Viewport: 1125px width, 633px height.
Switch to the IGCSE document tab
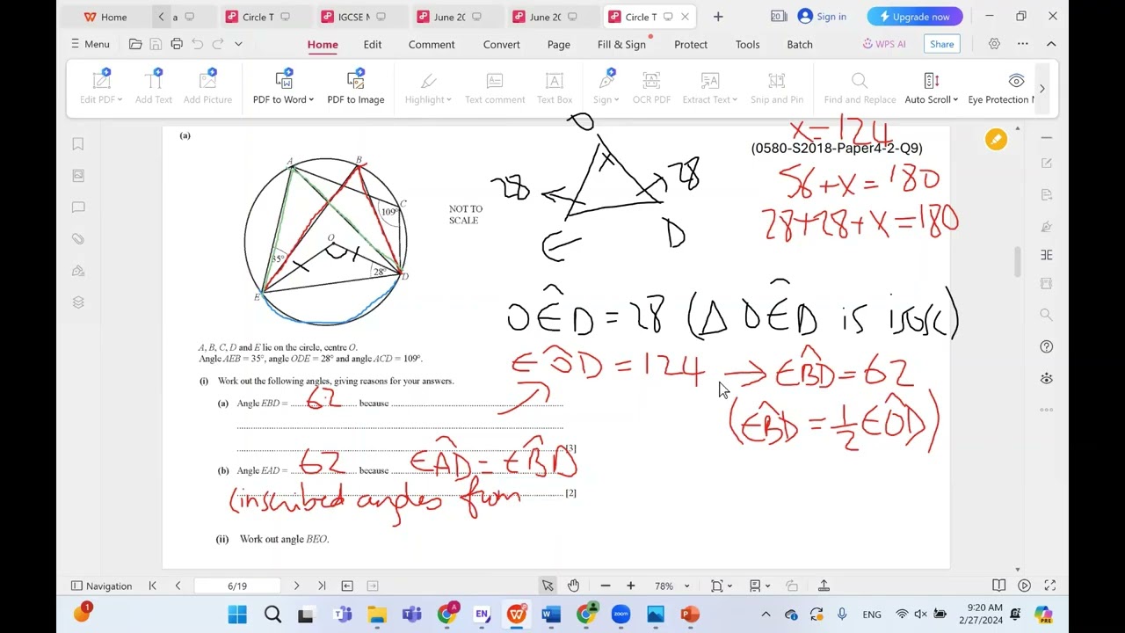(x=355, y=17)
